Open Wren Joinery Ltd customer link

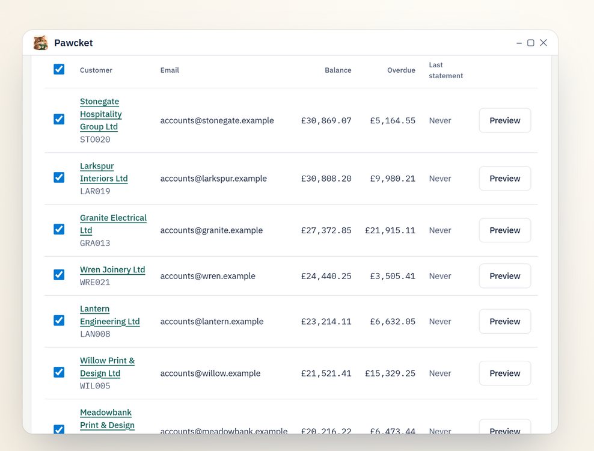coord(112,269)
